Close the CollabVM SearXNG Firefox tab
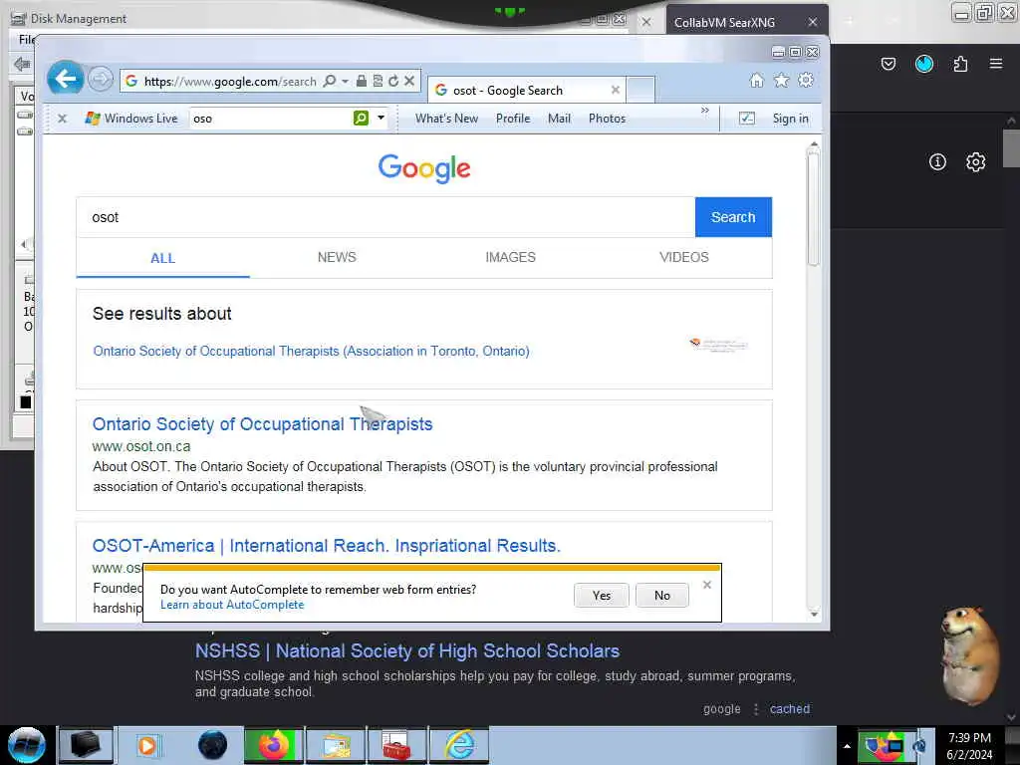 [813, 22]
